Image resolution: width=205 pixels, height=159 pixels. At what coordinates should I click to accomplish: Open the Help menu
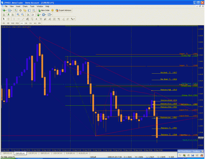point(47,6)
